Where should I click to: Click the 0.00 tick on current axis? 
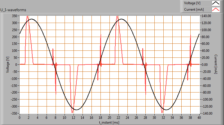207,64
